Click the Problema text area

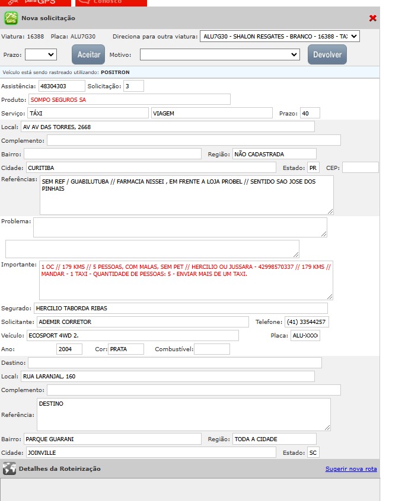(180, 227)
